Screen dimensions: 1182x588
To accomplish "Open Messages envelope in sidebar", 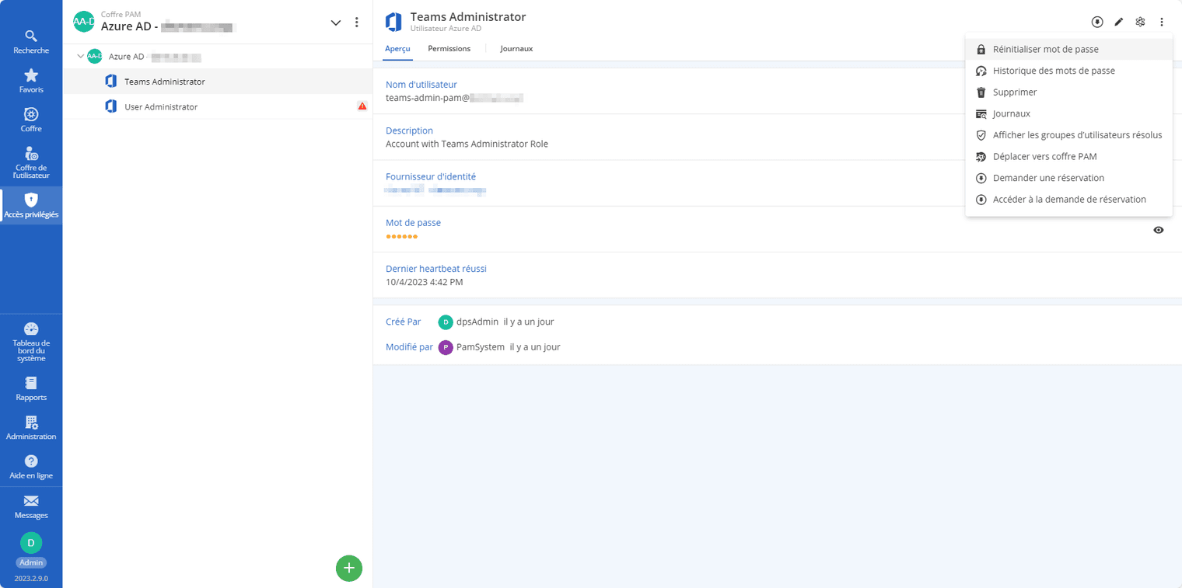I will click(x=31, y=506).
